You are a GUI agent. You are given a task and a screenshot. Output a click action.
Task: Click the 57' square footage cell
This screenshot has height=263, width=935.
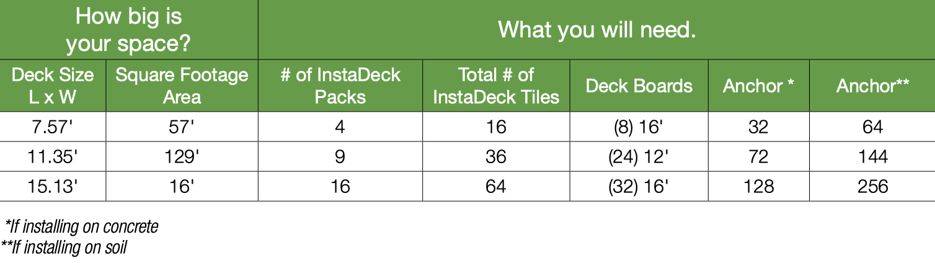[182, 127]
